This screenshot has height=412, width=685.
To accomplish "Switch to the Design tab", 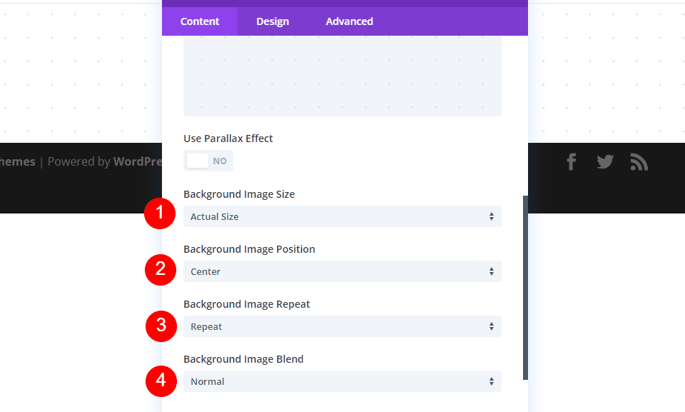I will coord(272,21).
